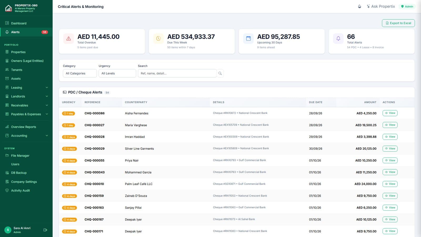This screenshot has width=421, height=237.
Task: Click the Overview Reports chart icon
Action: (x=7, y=127)
